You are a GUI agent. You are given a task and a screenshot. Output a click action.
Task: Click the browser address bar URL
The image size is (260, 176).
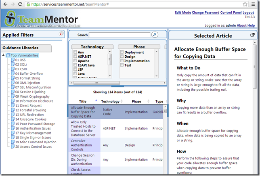click(70, 4)
